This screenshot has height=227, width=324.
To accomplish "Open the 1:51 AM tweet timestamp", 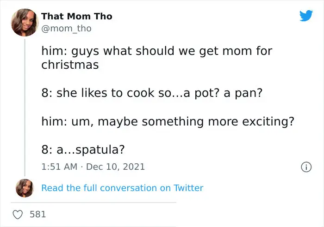I will pyautogui.click(x=59, y=167).
